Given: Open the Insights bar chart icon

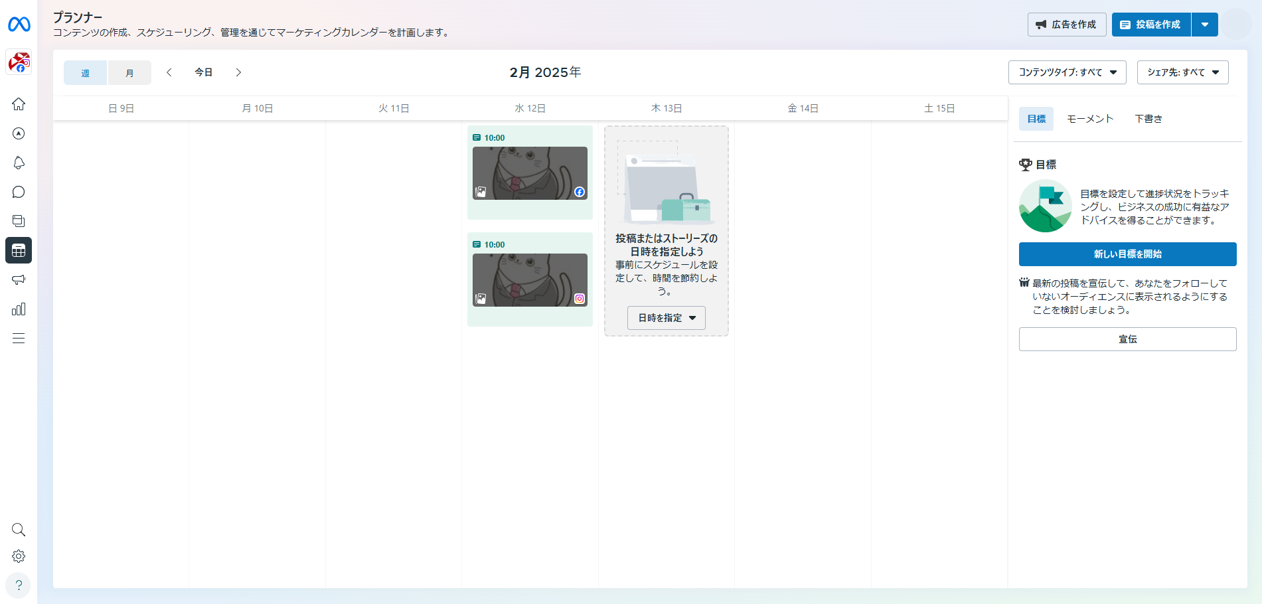Looking at the screenshot, I should coord(19,309).
